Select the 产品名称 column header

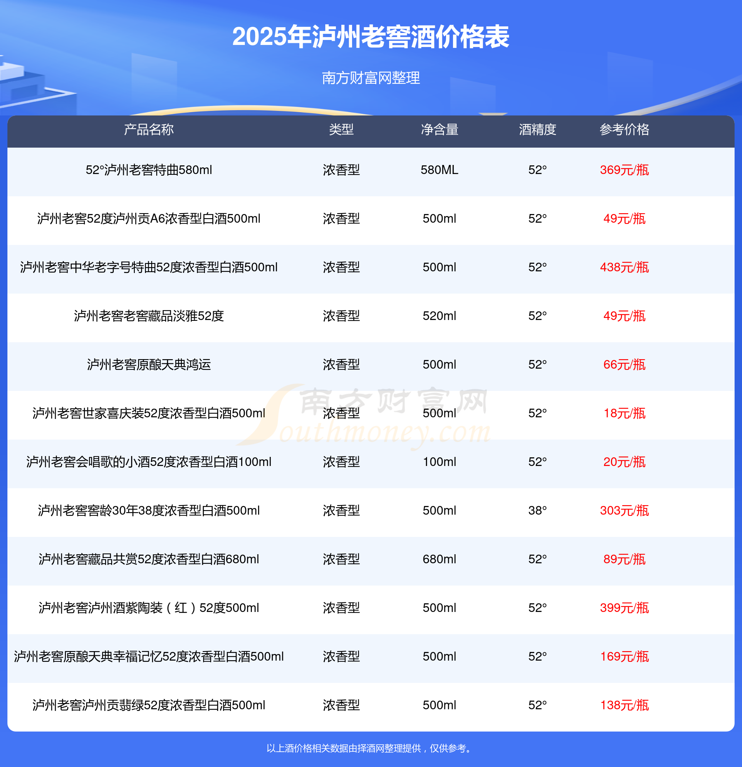click(149, 129)
